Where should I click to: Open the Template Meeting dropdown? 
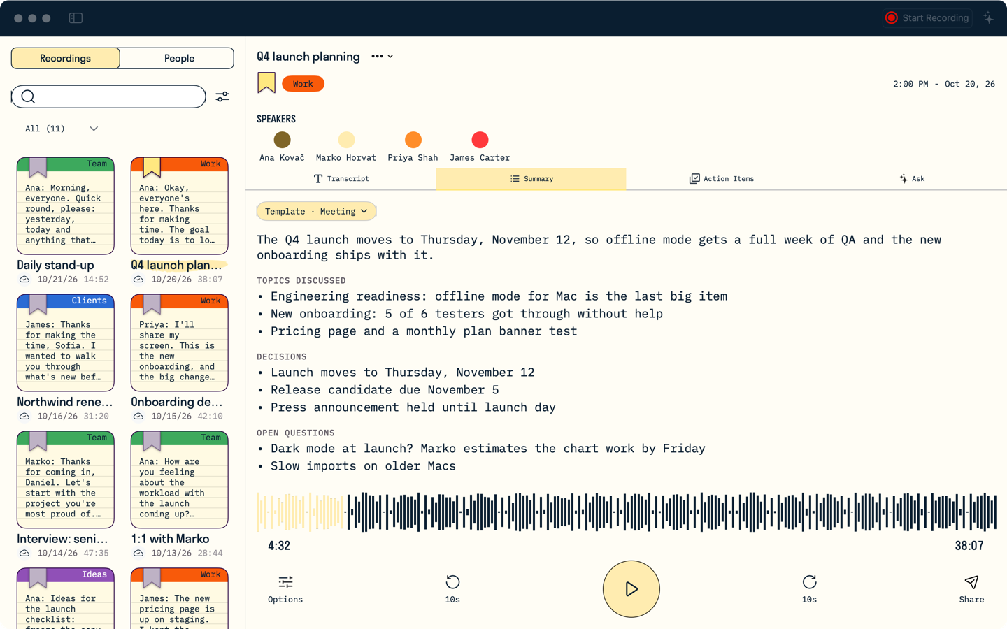(316, 211)
